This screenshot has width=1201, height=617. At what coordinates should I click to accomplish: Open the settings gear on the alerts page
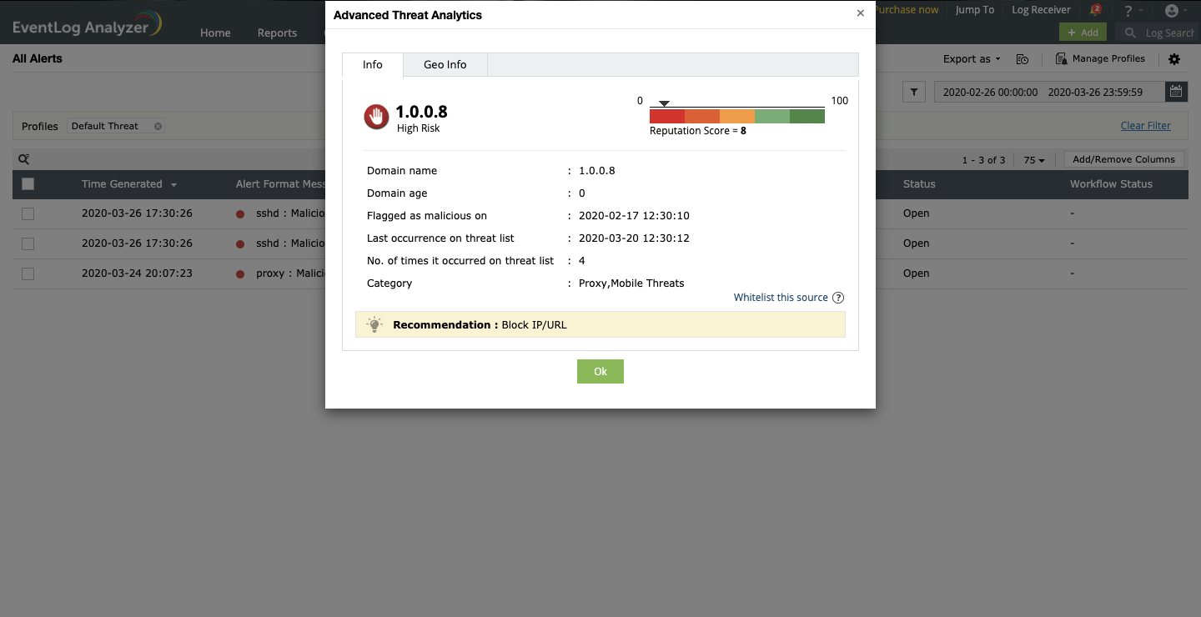[x=1174, y=58]
